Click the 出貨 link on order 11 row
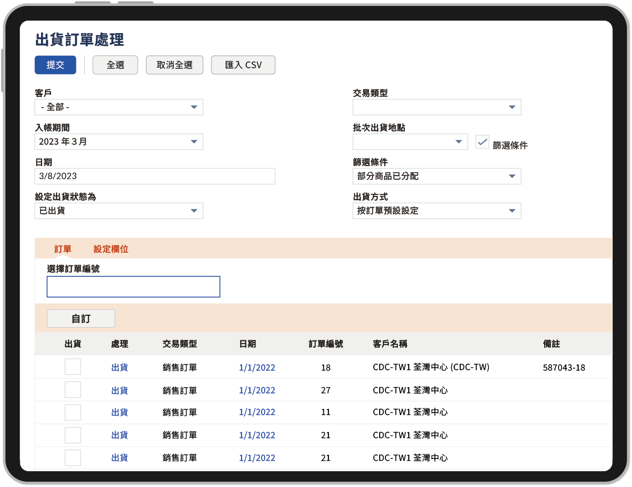The height and width of the screenshot is (487, 632). click(x=119, y=412)
